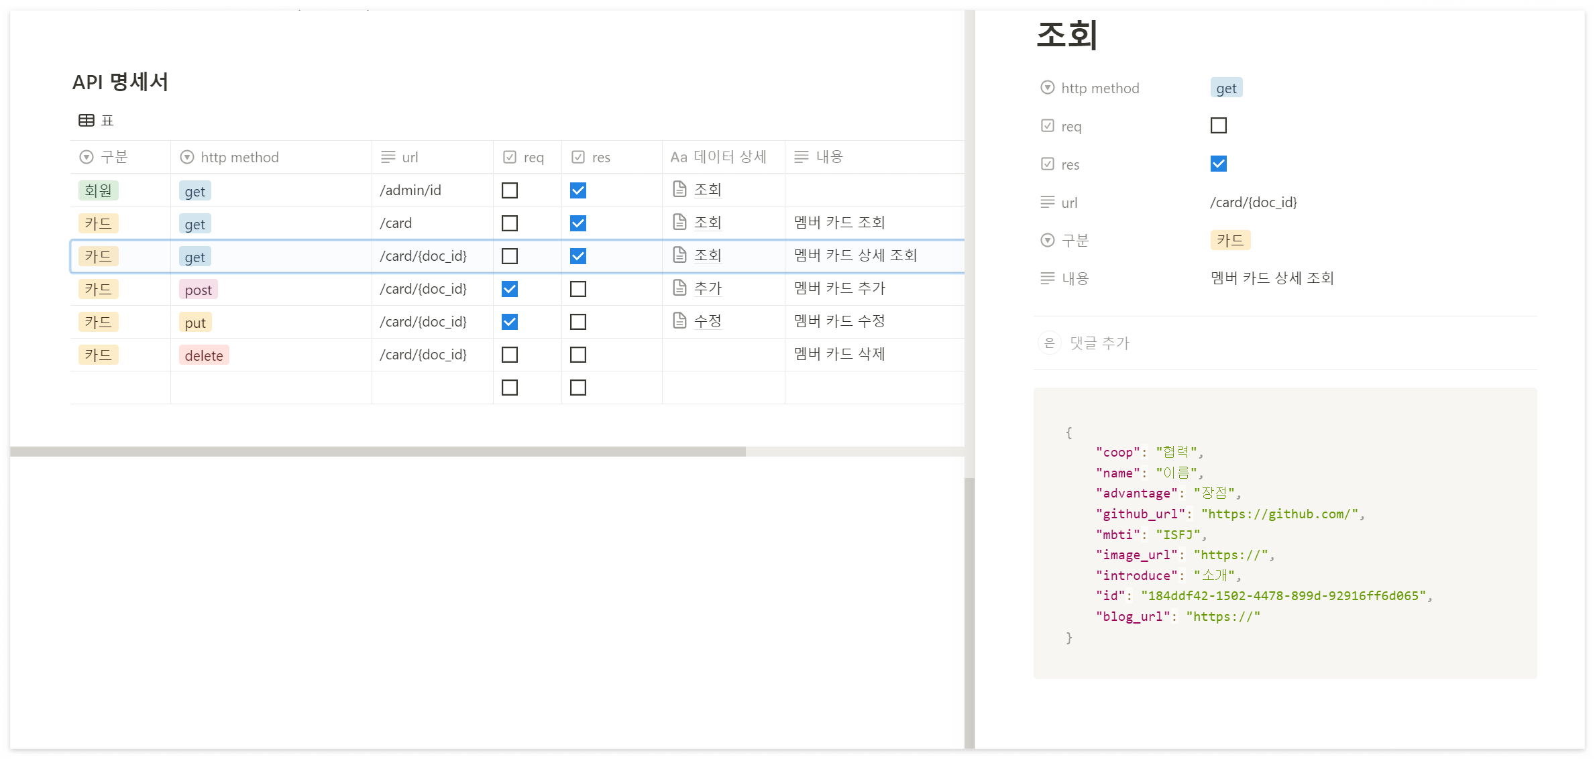Viewport: 1595px width, 759px height.
Task: Click the document icon in /admin/id row
Action: 679,190
